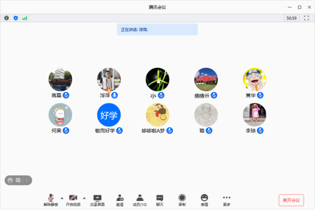Open emoji reactions (表情)
This screenshot has height=210, width=315.
(x=204, y=200)
